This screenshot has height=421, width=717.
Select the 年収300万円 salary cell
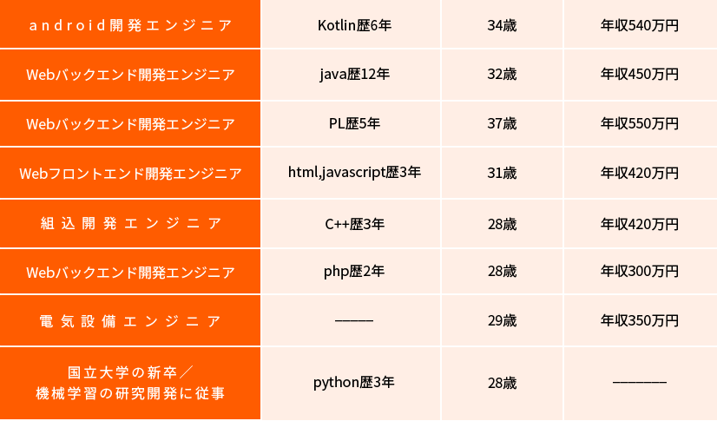(x=640, y=272)
